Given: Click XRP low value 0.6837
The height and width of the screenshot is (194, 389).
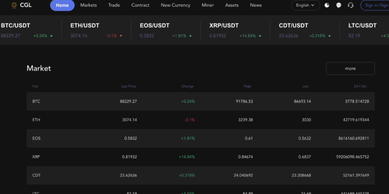Looking at the screenshot, I should 304,157.
